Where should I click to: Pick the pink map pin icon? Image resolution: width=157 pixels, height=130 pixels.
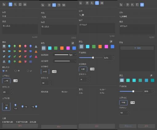[25, 46]
